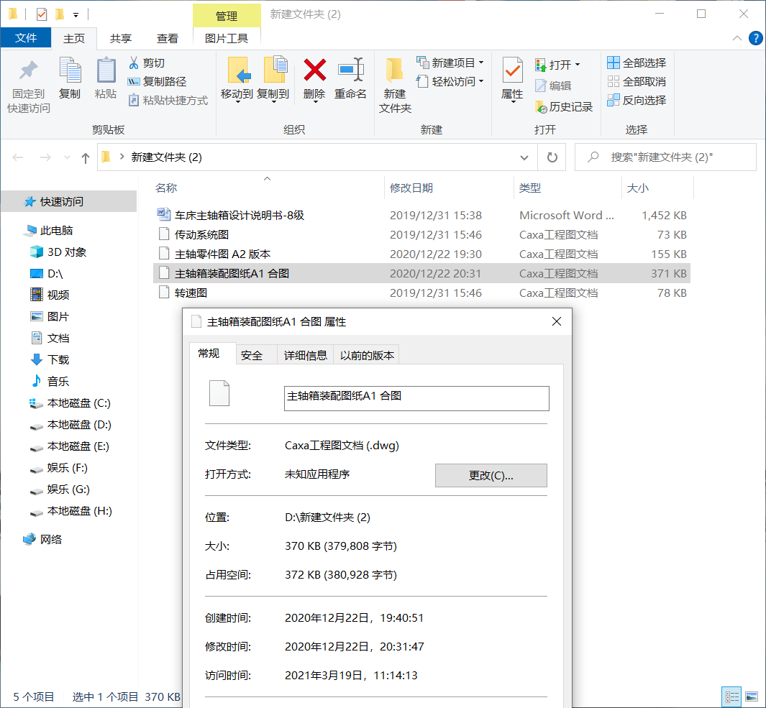Click the red Delete icon in ribbon
The height and width of the screenshot is (708, 766).
point(314,71)
